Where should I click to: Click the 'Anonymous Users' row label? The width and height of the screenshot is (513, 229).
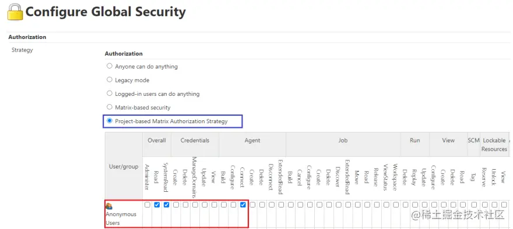121,219
